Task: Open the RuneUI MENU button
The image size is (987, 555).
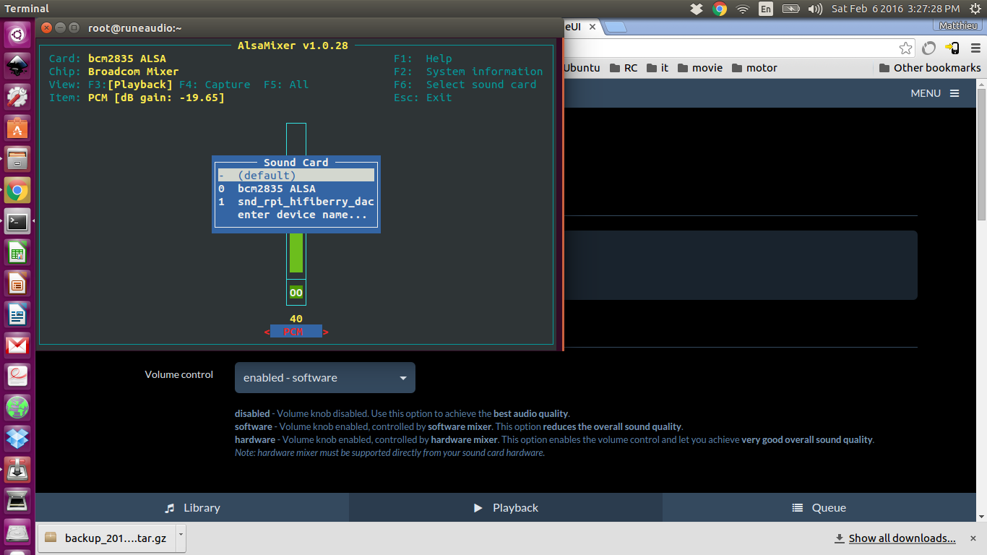Action: click(935, 93)
